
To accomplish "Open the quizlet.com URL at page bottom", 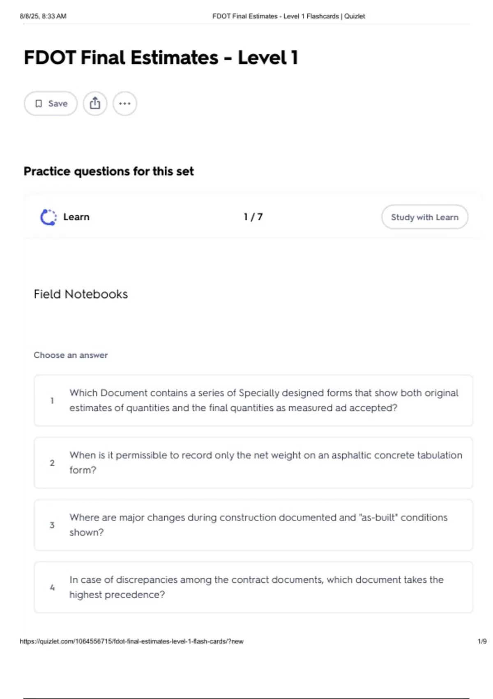I will (131, 641).
